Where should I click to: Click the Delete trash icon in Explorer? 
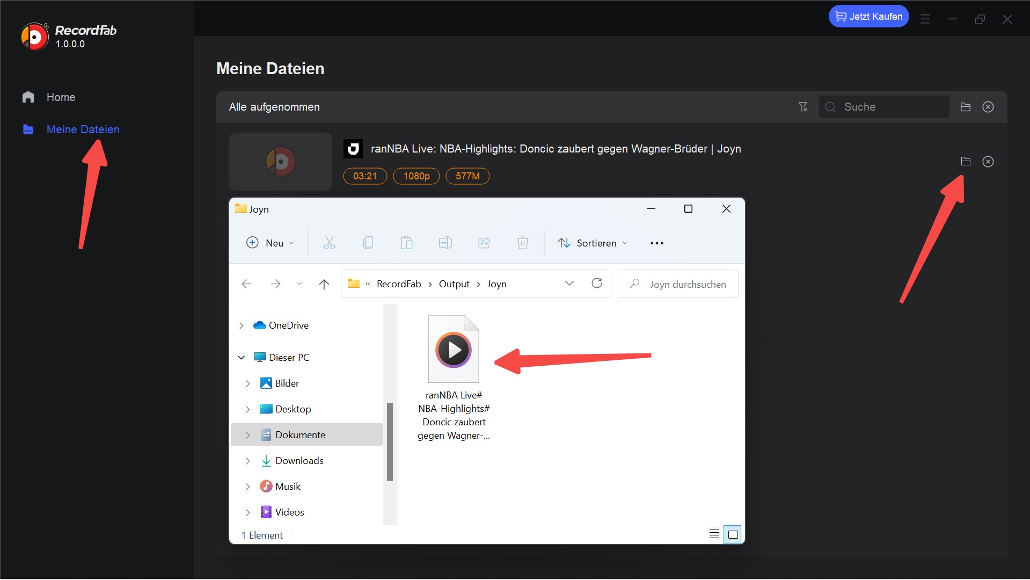pos(523,243)
